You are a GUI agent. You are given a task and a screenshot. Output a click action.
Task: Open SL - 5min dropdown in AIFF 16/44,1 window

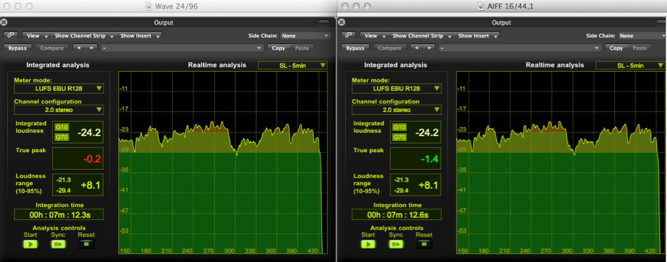tap(631, 65)
